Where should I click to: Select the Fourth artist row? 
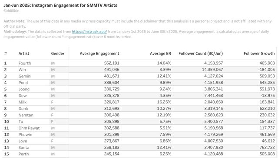pos(139,63)
